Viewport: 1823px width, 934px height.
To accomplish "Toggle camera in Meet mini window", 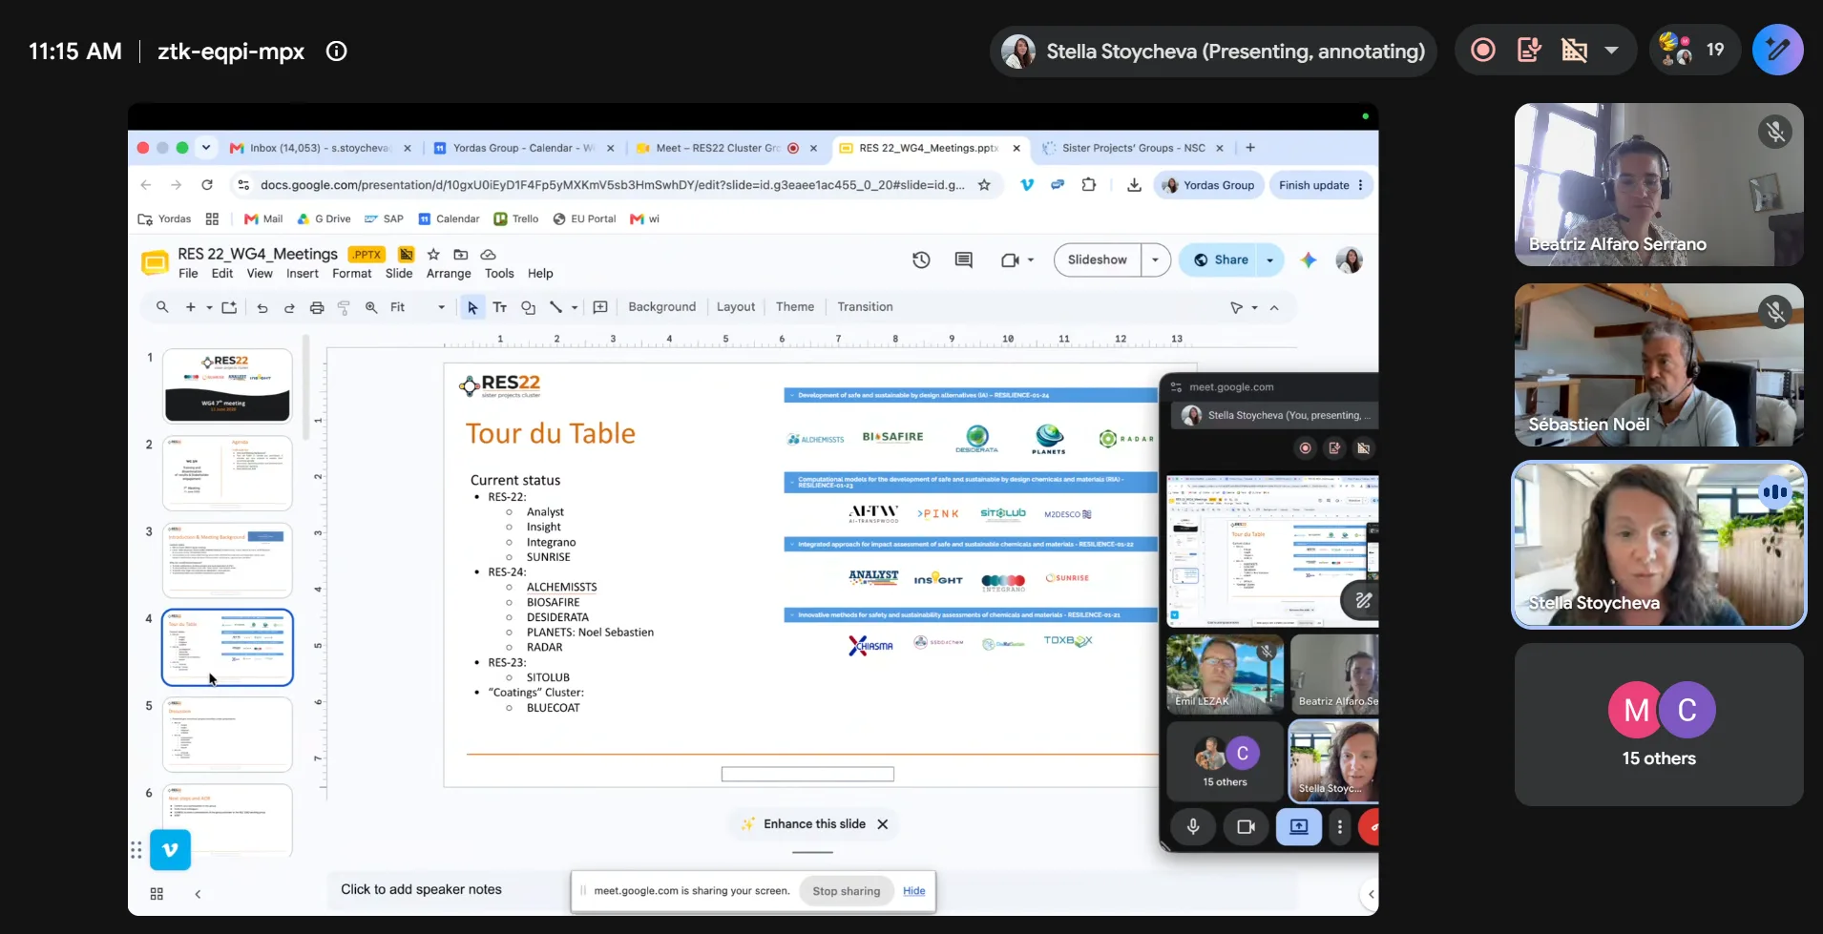I will [1246, 826].
